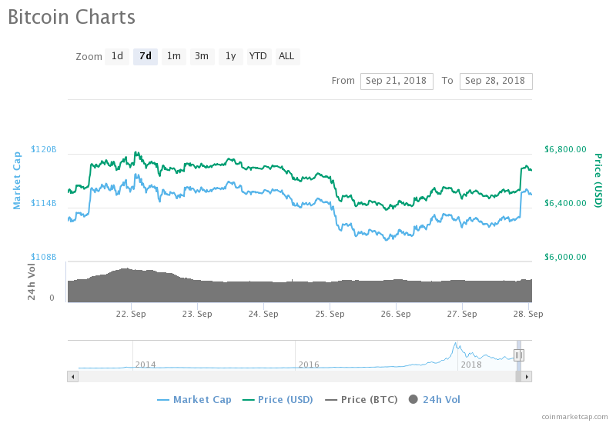Click the 23. Sep axis label
The image size is (616, 423).
tap(197, 314)
